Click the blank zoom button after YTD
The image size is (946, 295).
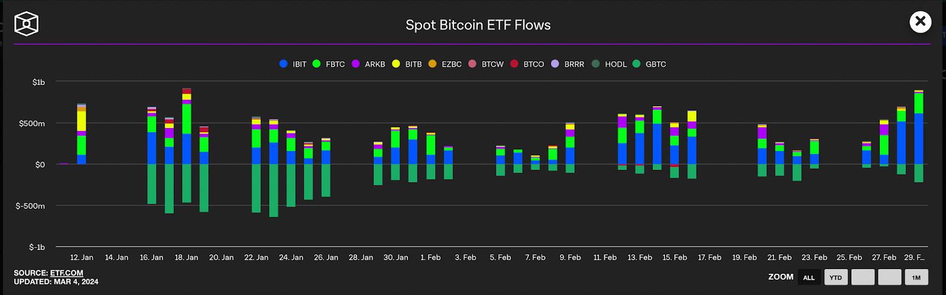[863, 277]
